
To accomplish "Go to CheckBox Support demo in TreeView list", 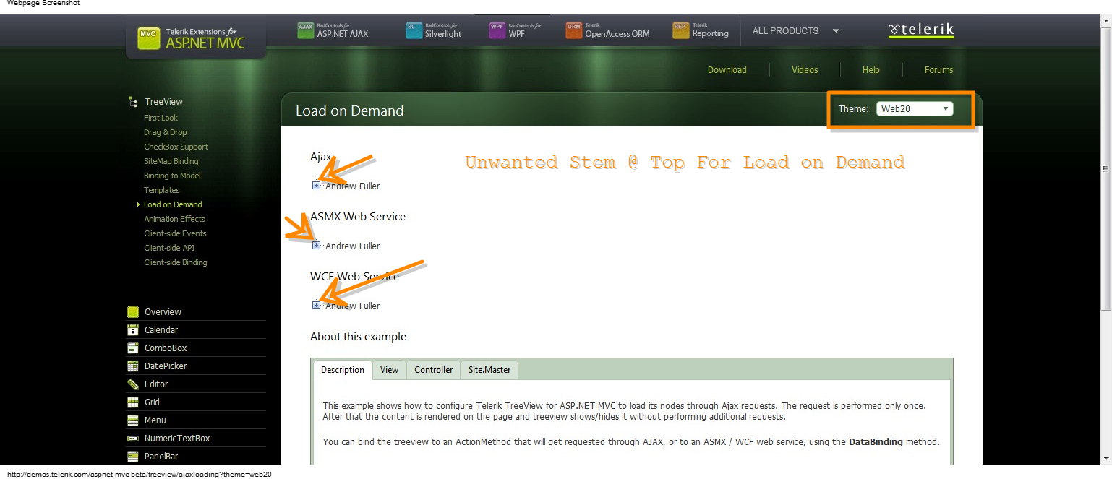I will 176,147.
